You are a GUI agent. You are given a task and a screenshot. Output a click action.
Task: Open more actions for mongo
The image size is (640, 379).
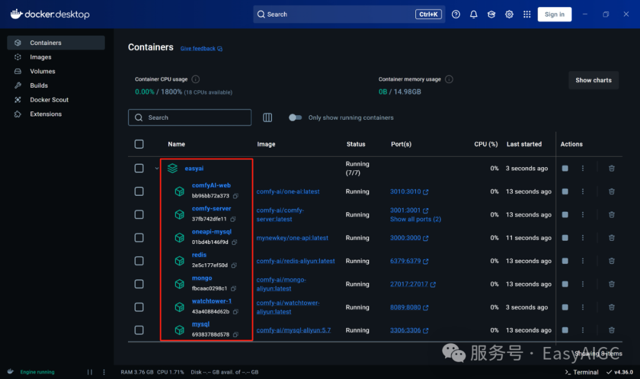tap(583, 284)
